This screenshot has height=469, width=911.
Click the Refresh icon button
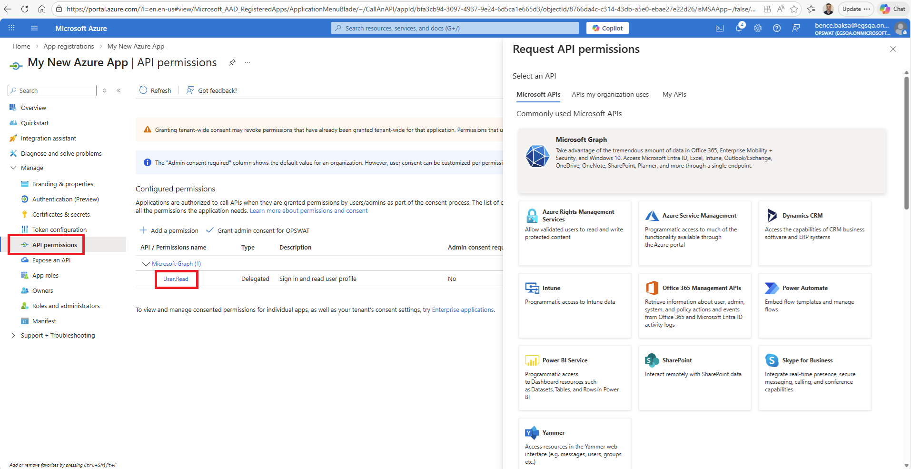click(x=143, y=90)
